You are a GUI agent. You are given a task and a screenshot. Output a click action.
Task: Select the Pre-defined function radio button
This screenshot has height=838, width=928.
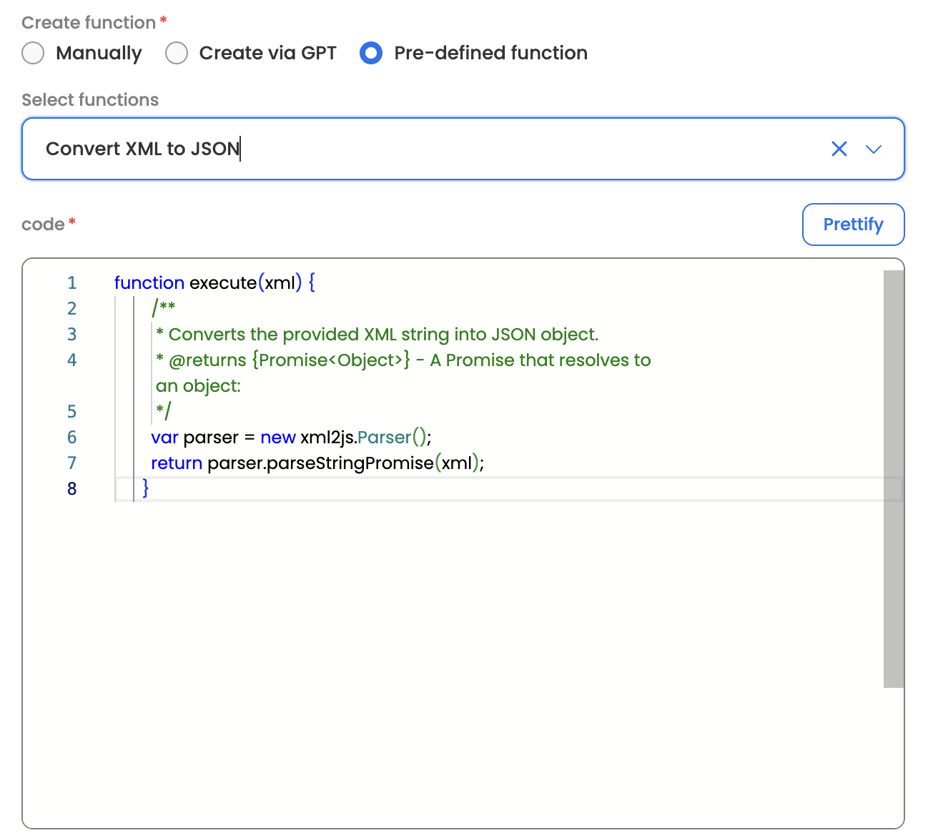pos(371,53)
